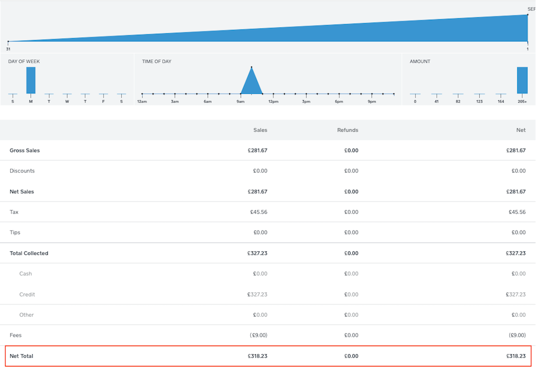Click the Other sub-row label
The image size is (536, 372).
[x=26, y=315]
